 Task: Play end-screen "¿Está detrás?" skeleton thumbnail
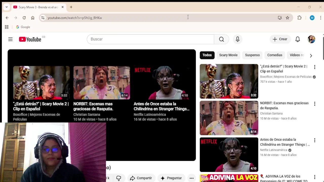pos(41,83)
